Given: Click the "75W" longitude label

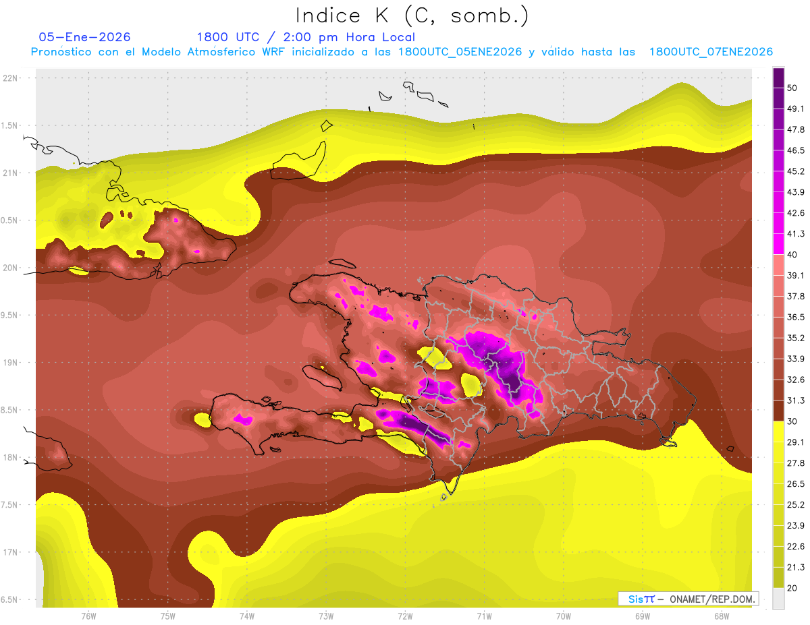Looking at the screenshot, I should (x=168, y=616).
